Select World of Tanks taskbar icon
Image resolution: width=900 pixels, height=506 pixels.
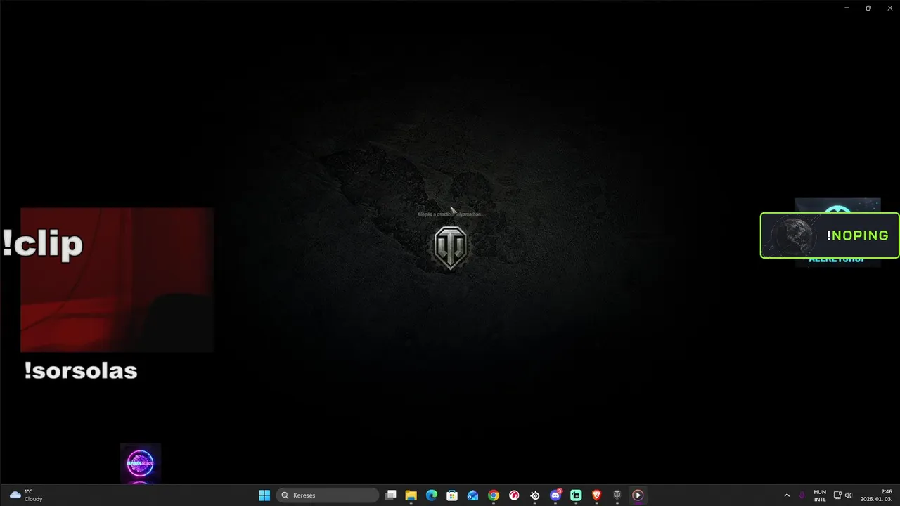point(617,495)
